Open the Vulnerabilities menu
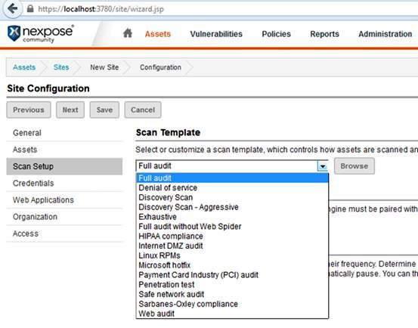This screenshot has height=328, width=418. pyautogui.click(x=216, y=34)
